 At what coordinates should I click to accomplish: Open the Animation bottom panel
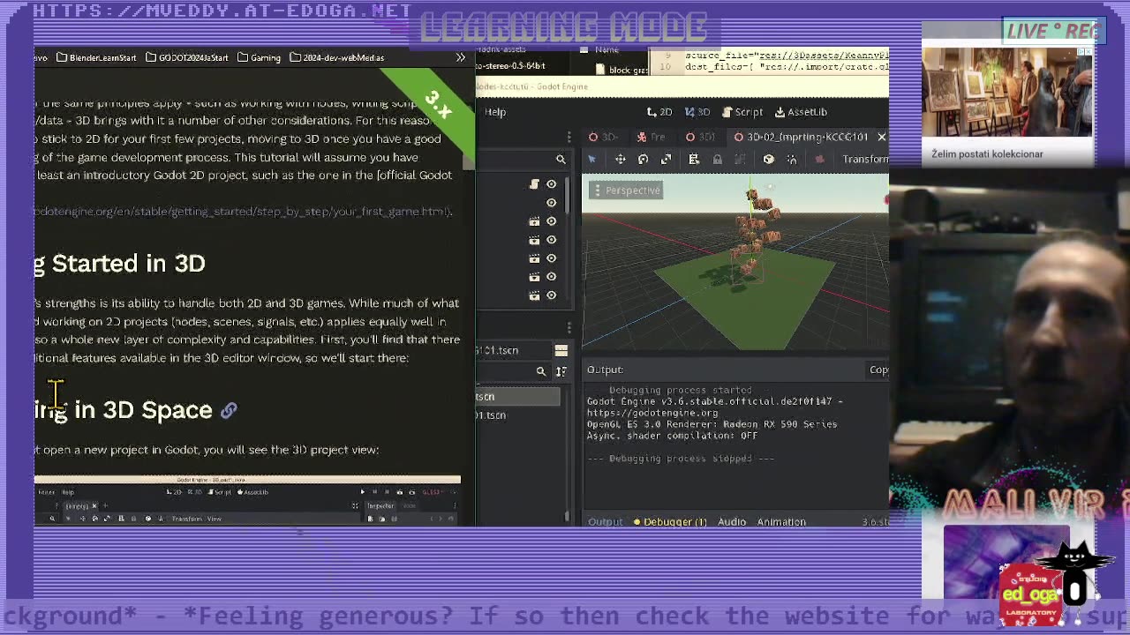(781, 522)
